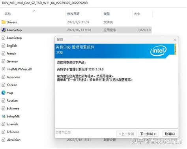Click the 取消(C) button
This screenshot has height=149, width=187.
pyautogui.click(x=170, y=134)
